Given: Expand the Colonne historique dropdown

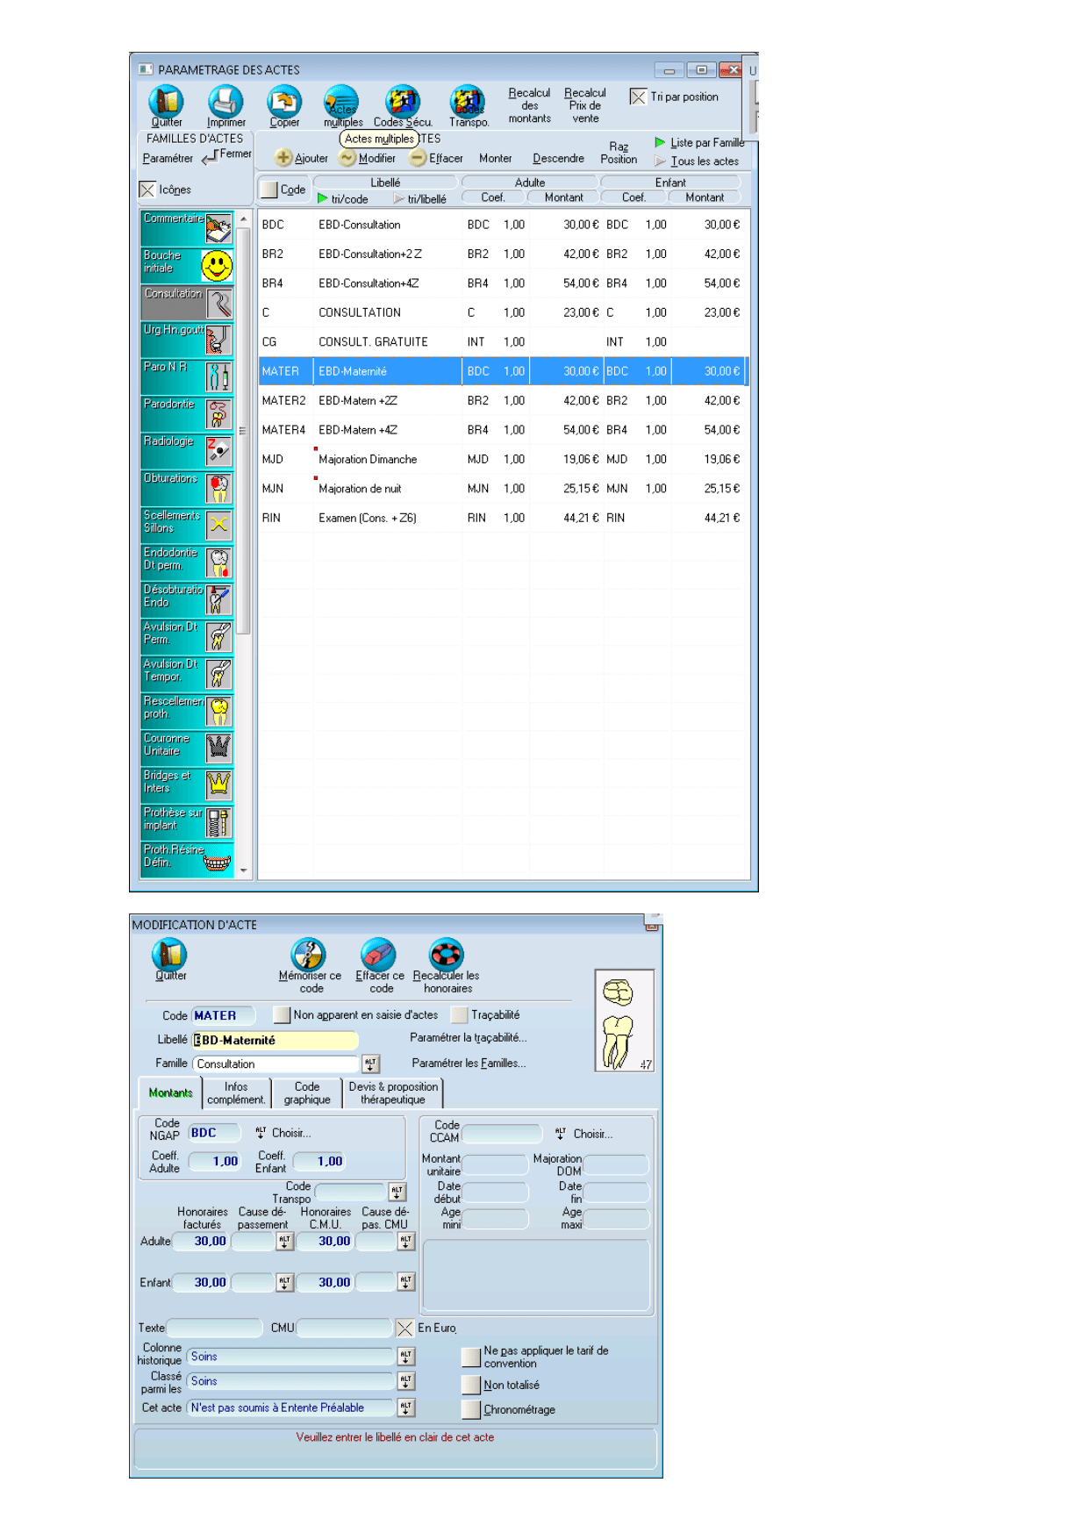Looking at the screenshot, I should (x=405, y=1357).
